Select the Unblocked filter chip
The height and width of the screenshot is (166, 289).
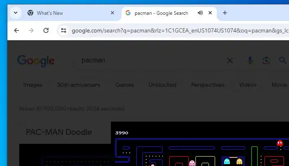(x=163, y=85)
